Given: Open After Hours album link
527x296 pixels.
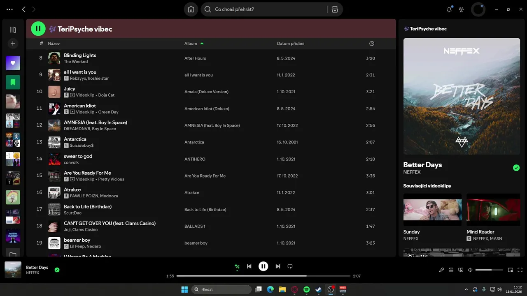Looking at the screenshot, I should click(x=195, y=58).
